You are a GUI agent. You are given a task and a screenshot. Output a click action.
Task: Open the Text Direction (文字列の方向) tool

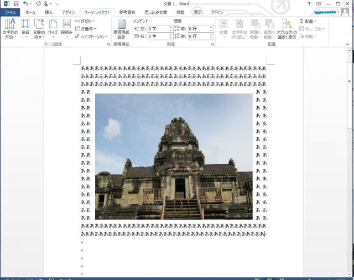click(10, 29)
